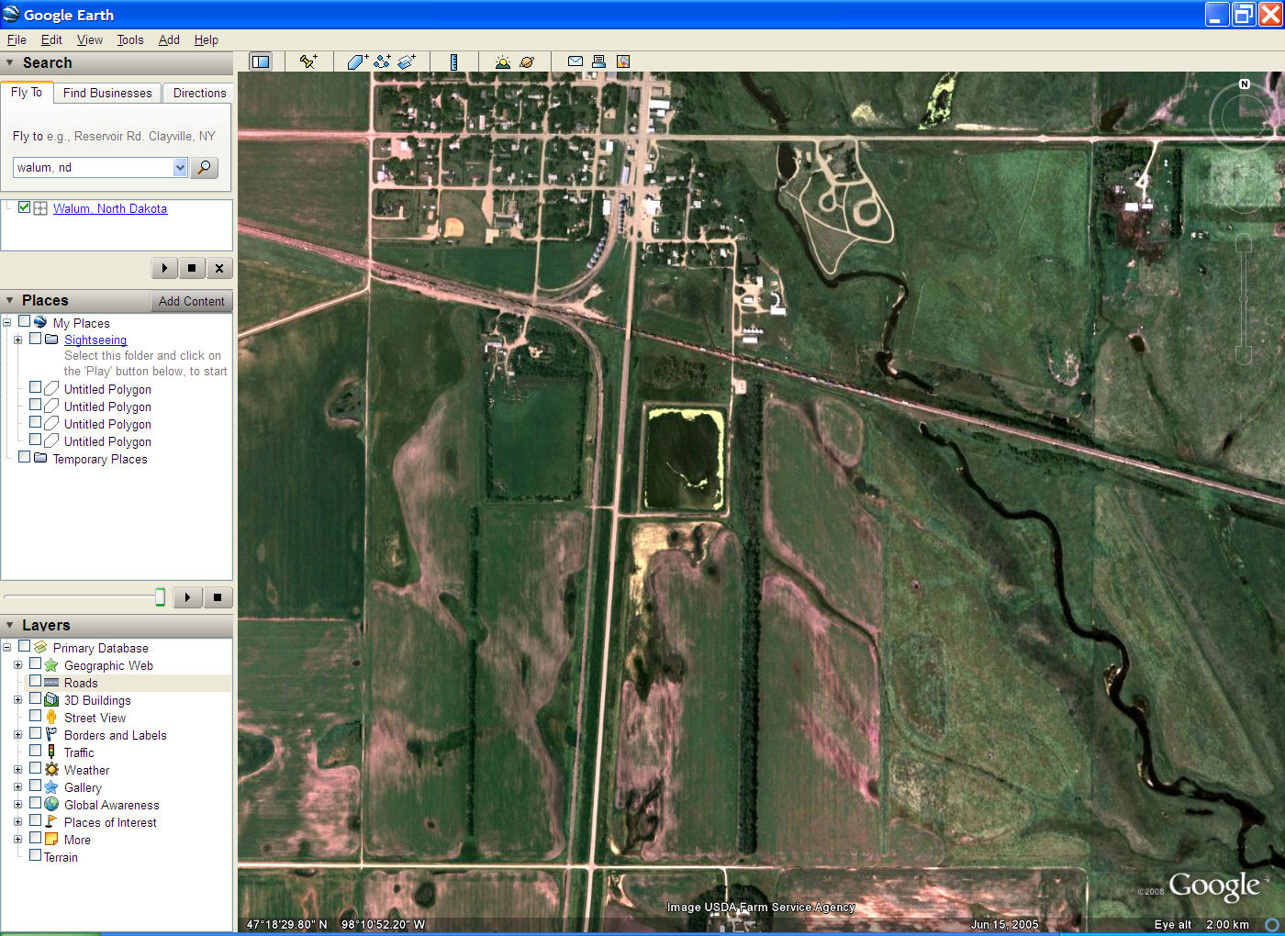Open the Walum, North Dakota result link
Image resolution: width=1285 pixels, height=936 pixels.
pyautogui.click(x=110, y=208)
